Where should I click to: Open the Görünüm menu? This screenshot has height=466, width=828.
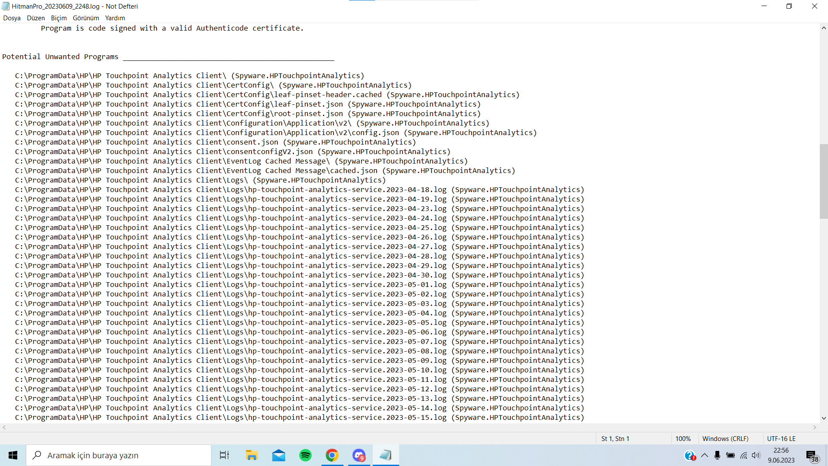(86, 18)
